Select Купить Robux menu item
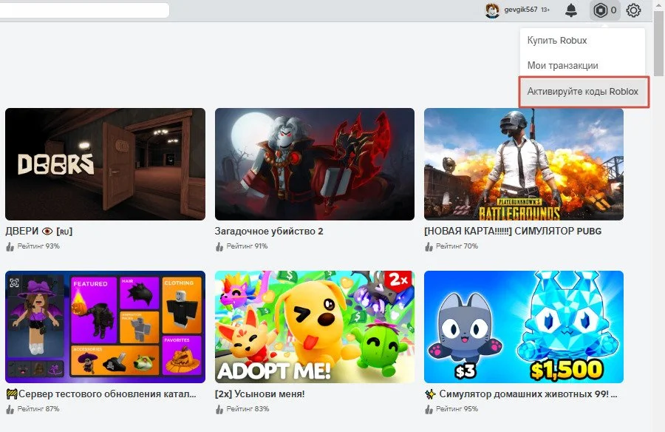 [582, 41]
